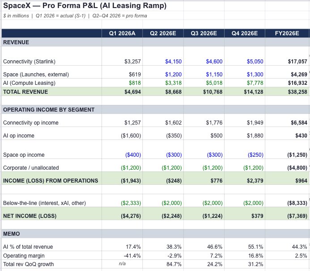Select Connectivity op income FY $6,584
Viewport: 310px width, 271px height.
pos(299,123)
